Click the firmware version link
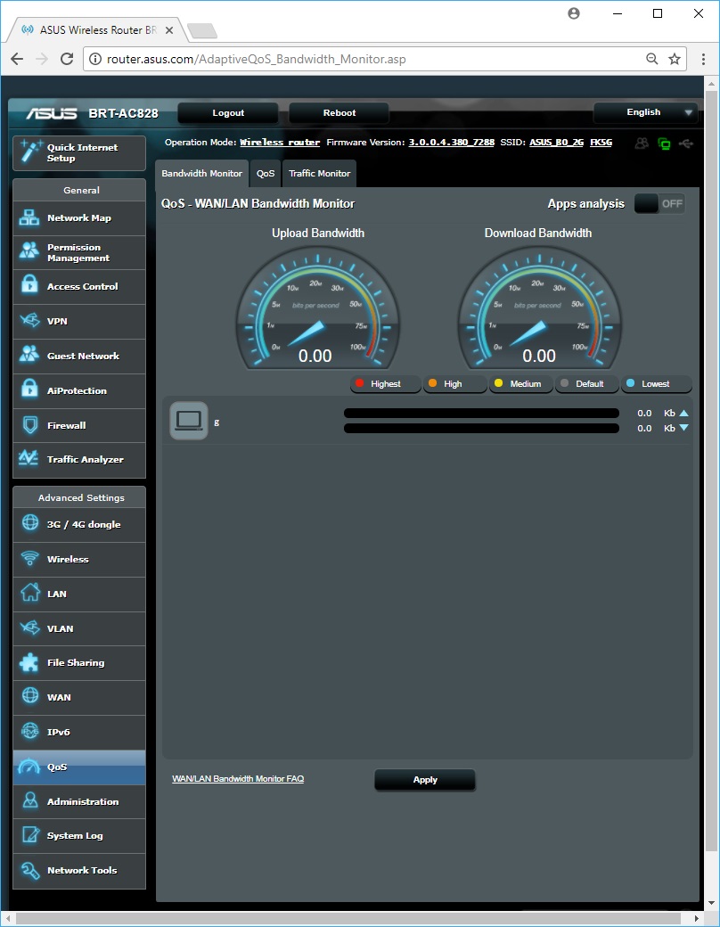 pos(451,143)
